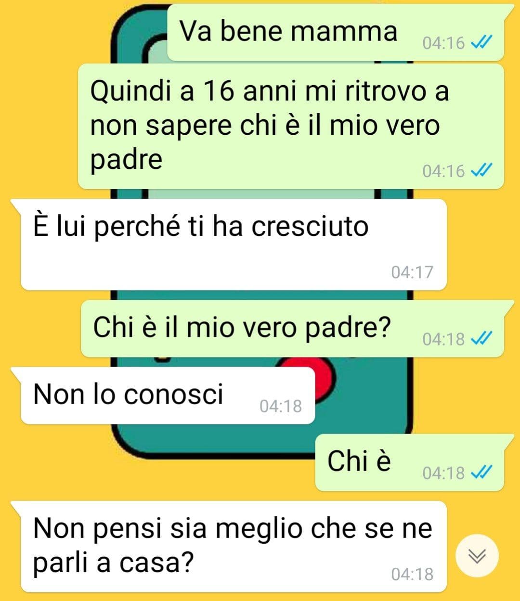Image resolution: width=520 pixels, height=601 pixels.
Task: Click 04:17 timestamp on 'È lui perché' message
Action: [412, 272]
